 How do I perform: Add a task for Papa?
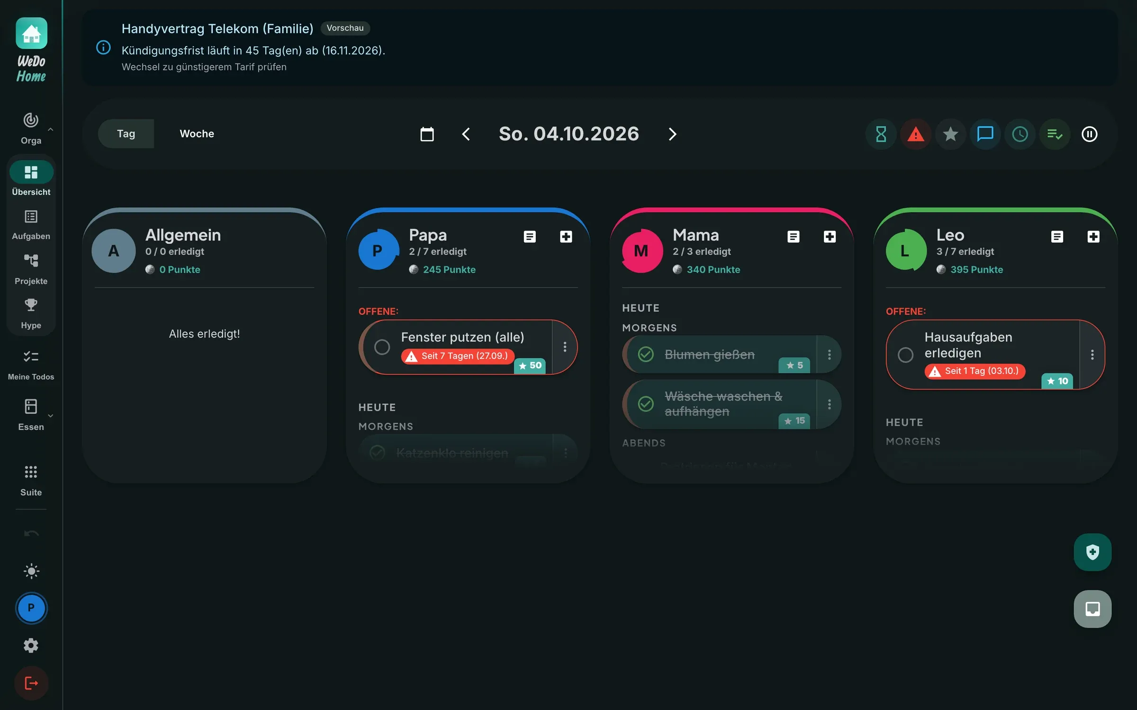pyautogui.click(x=566, y=236)
